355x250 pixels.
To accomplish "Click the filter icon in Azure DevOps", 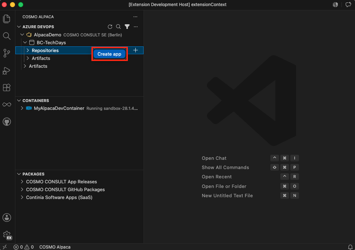I will (127, 27).
